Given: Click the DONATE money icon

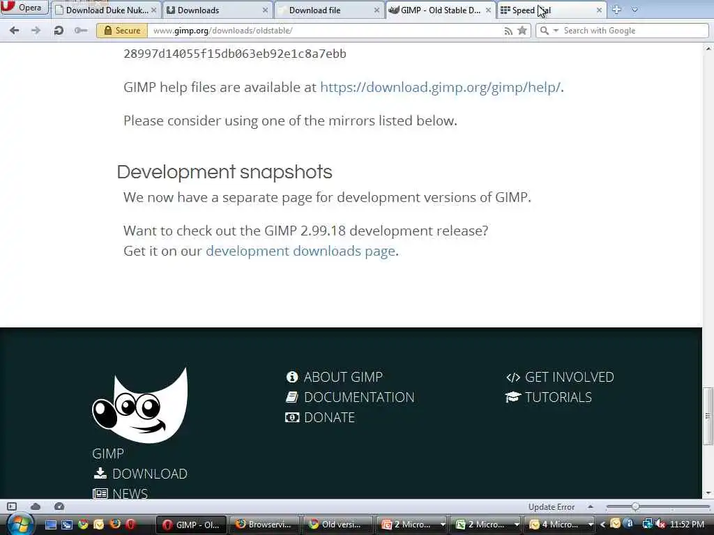Looking at the screenshot, I should pyautogui.click(x=292, y=417).
